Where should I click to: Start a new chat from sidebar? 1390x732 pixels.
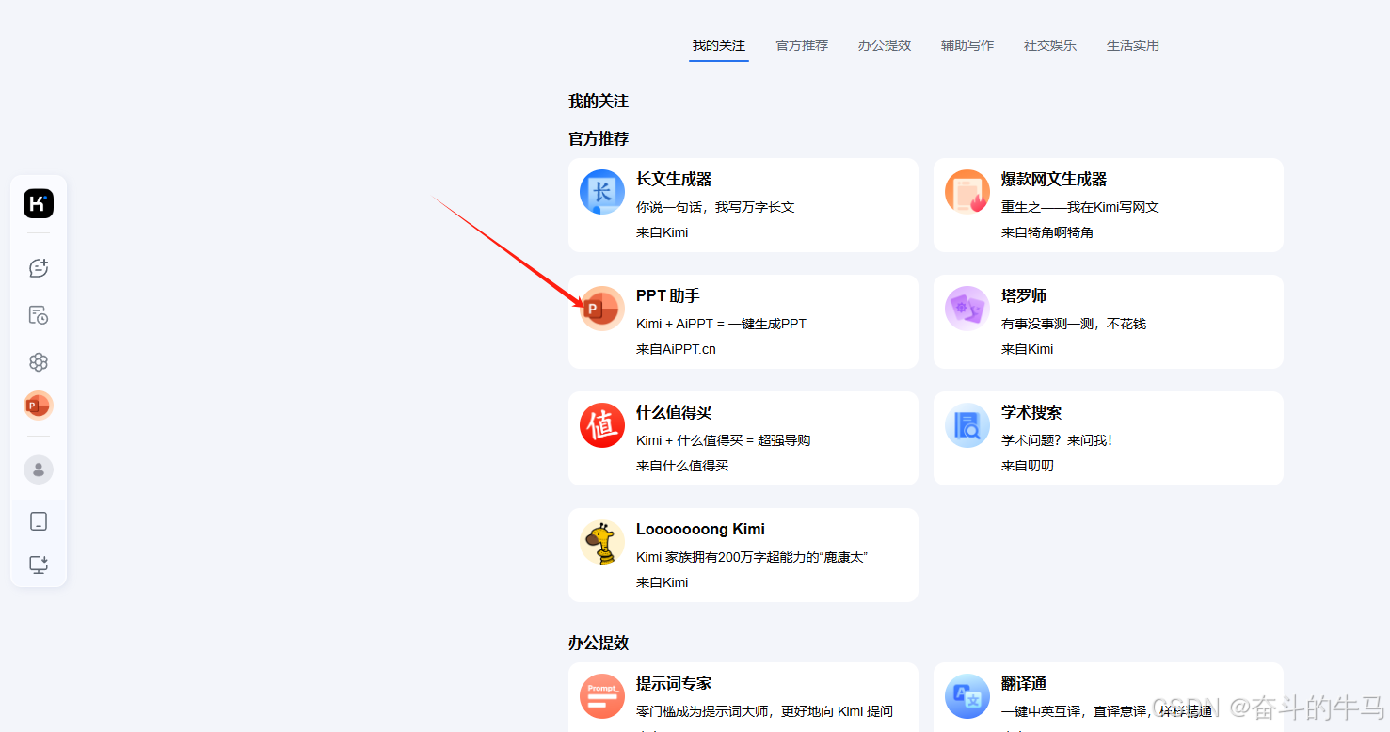point(39,268)
